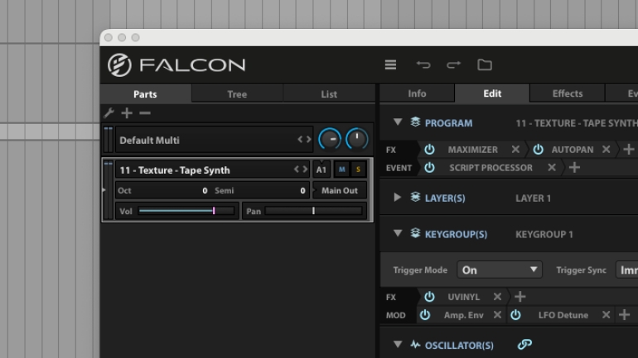Toggle AUTOPAN power button
Screen dimensions: 638x358
click(x=538, y=150)
